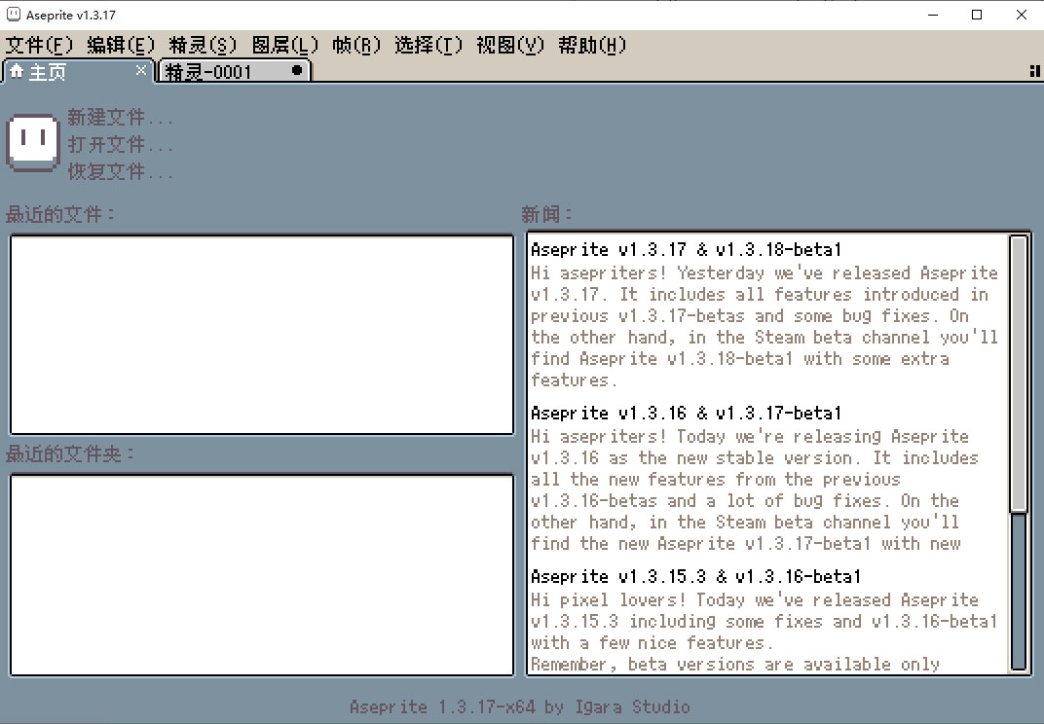The height and width of the screenshot is (724, 1044).
Task: Open the 视图(V) menu
Action: pos(510,45)
